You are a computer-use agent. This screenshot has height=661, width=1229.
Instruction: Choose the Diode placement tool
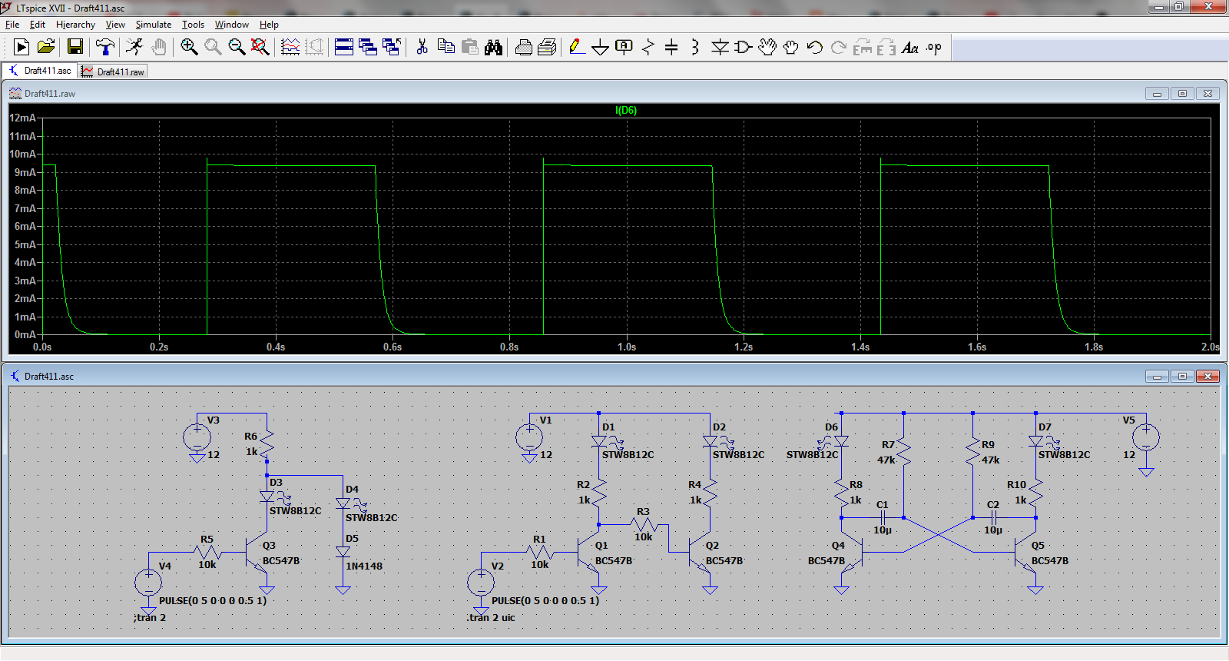click(719, 47)
